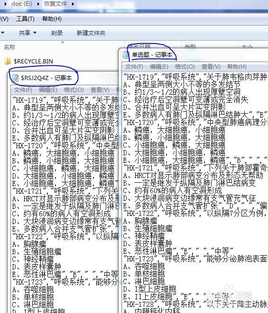Open 格式(O) menu in $RSJ2Q4Z Notepad

pyautogui.click(x=74, y=90)
